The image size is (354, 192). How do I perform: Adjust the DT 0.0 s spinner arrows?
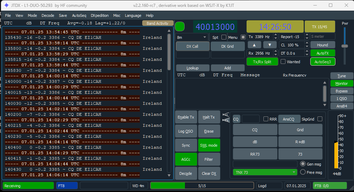tap(306, 53)
